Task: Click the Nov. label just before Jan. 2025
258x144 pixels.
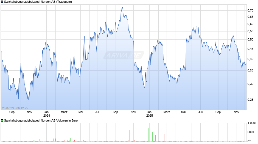Action: 134,112
